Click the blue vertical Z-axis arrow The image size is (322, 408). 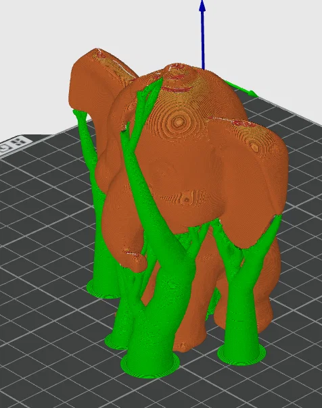202,34
